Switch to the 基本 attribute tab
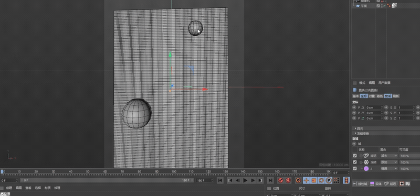Screen dimensions: 420x196 coord(356,96)
